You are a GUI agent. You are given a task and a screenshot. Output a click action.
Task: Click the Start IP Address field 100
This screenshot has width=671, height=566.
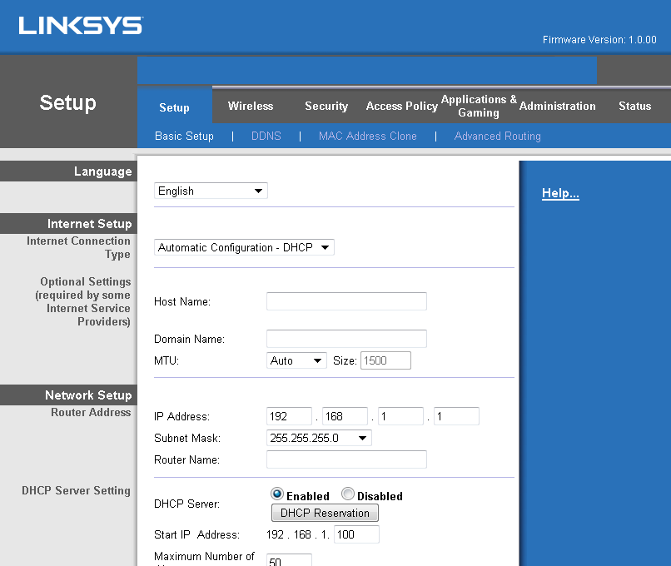tap(356, 534)
